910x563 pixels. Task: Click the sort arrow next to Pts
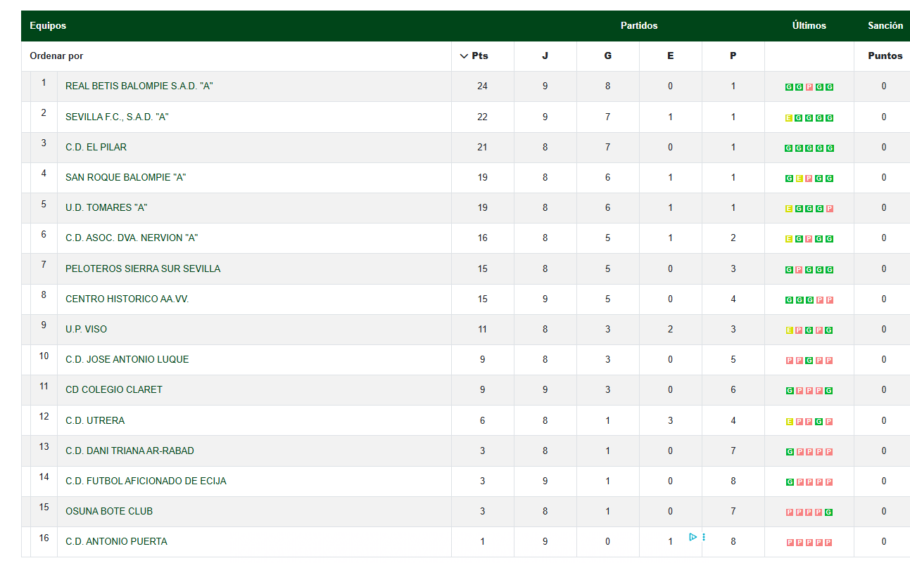(464, 56)
